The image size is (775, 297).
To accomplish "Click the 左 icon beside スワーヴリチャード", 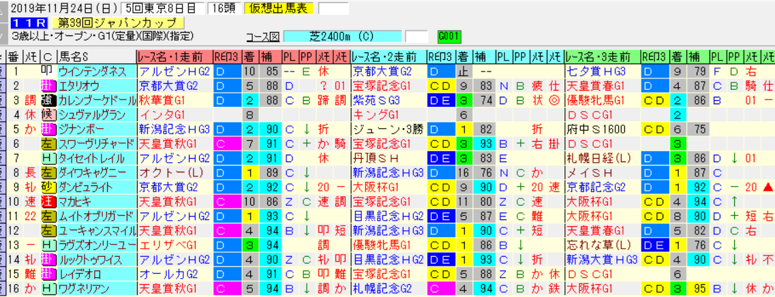I will coord(48,143).
